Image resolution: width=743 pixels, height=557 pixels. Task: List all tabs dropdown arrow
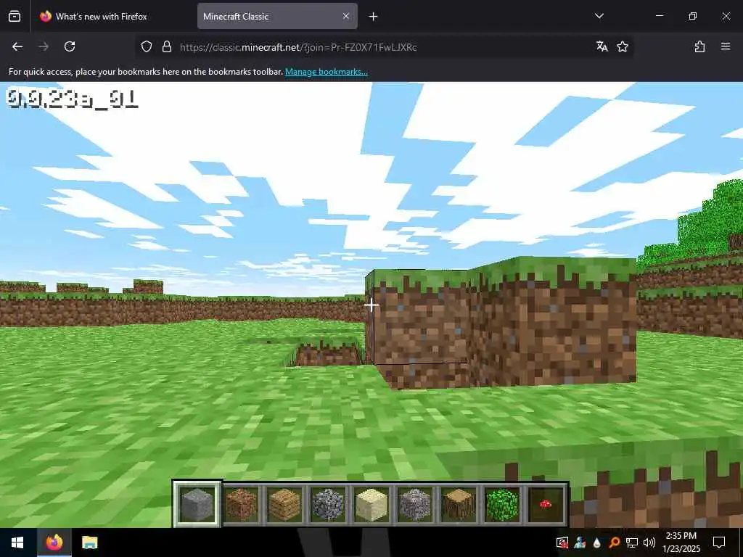(x=599, y=16)
